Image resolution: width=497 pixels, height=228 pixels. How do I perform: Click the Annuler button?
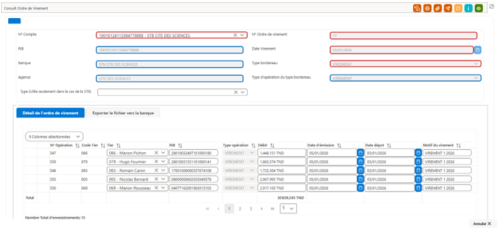point(482,223)
